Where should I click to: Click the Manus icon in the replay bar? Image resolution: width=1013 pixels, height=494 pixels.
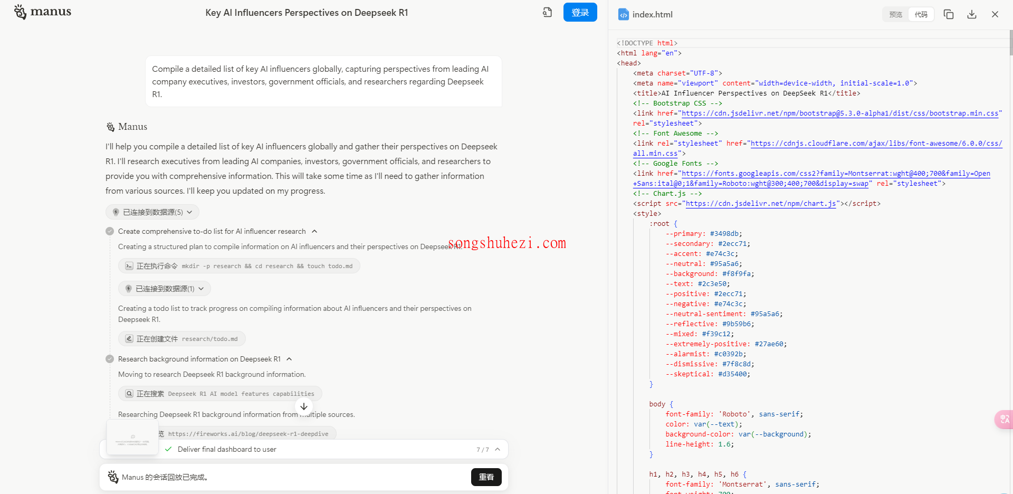click(113, 477)
